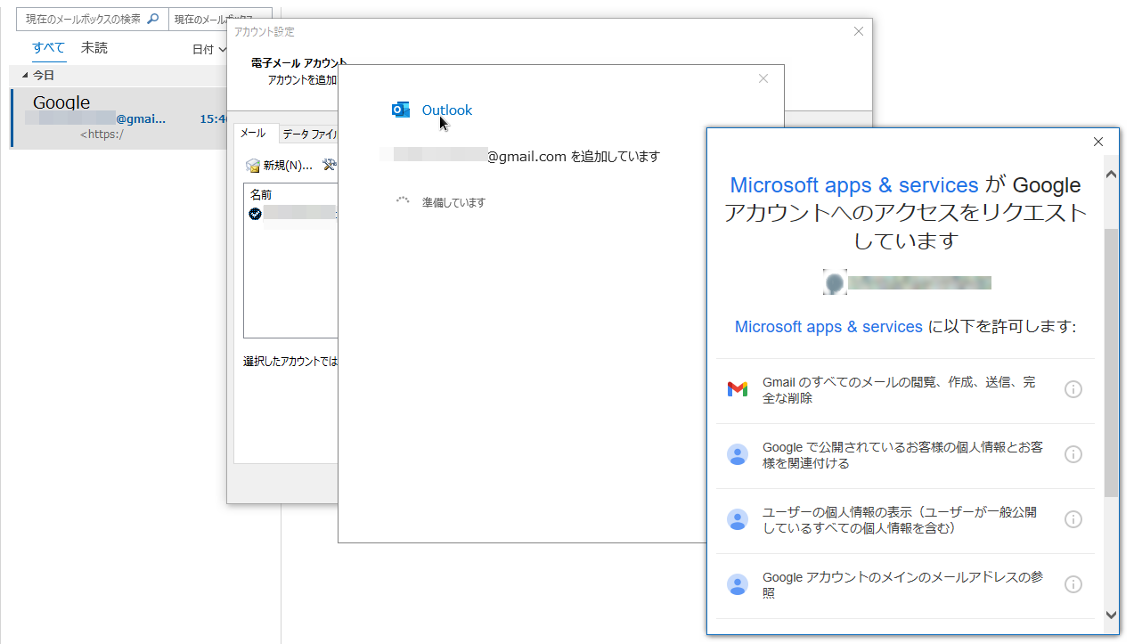Click the Outlook logo icon

tap(401, 110)
